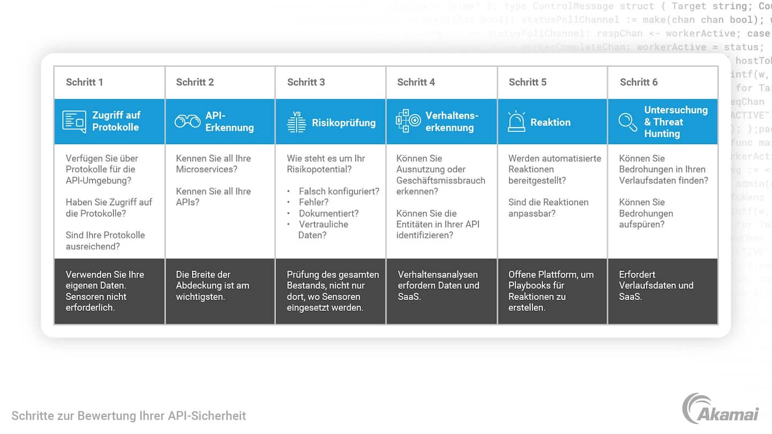
Task: Click the caption 'Schritte zur Bewertung Ihrer API-Sicherheit'
Action: [x=129, y=416]
